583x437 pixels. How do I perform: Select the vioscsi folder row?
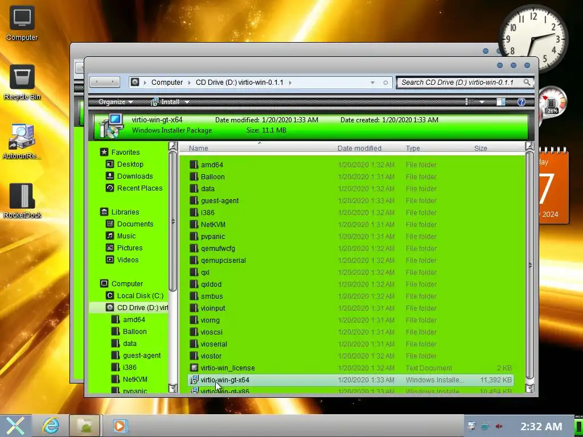(x=351, y=332)
